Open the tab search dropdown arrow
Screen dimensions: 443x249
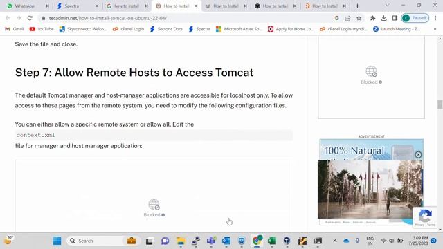(387, 6)
